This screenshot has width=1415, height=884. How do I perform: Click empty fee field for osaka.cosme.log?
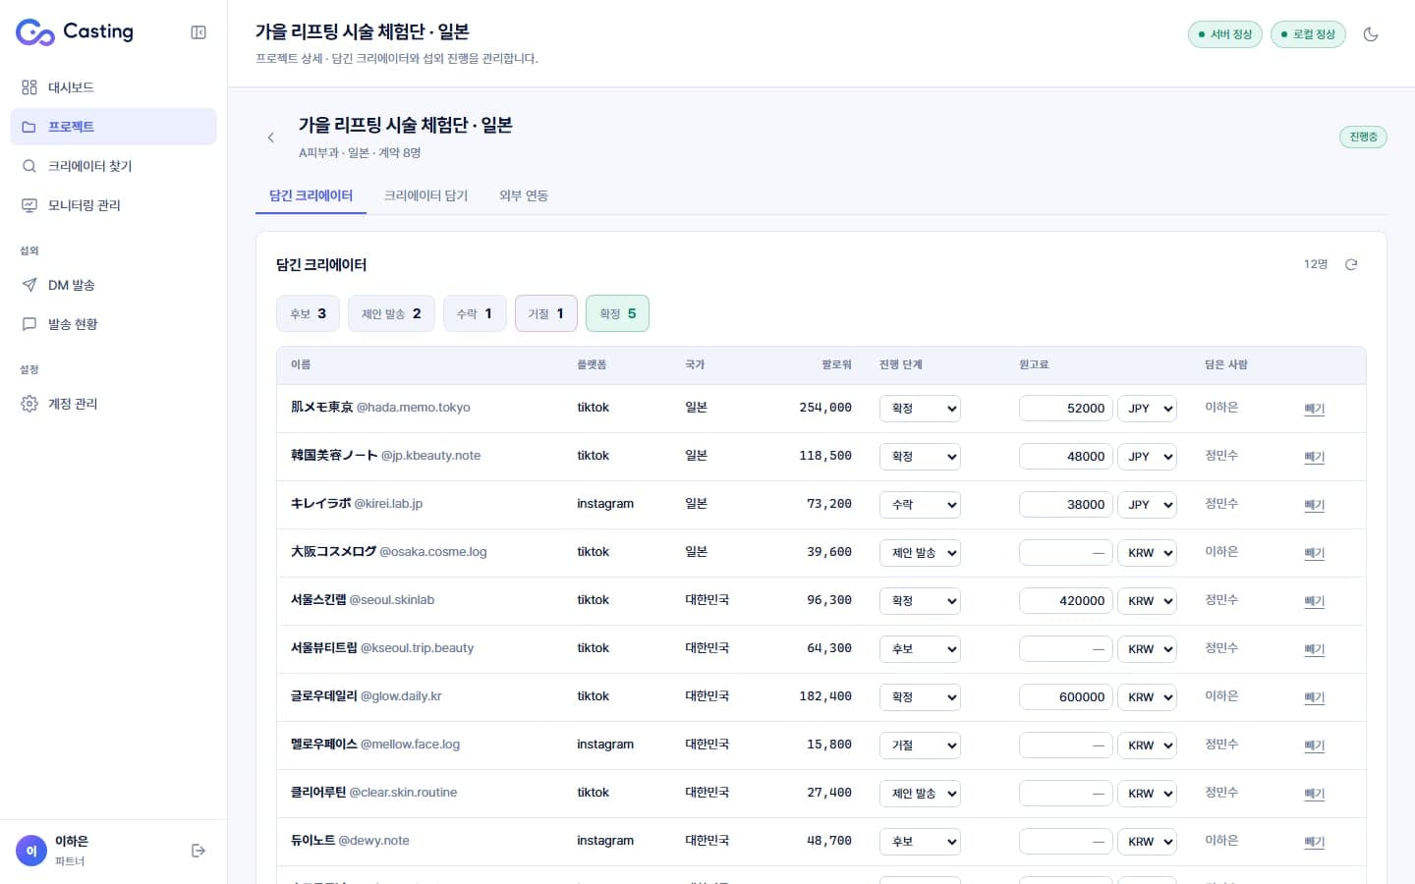tap(1066, 553)
